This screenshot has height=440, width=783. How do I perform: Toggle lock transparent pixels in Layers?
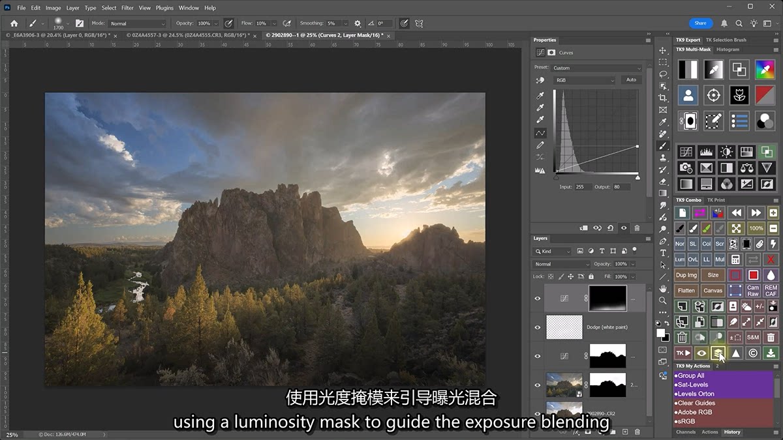click(x=552, y=276)
